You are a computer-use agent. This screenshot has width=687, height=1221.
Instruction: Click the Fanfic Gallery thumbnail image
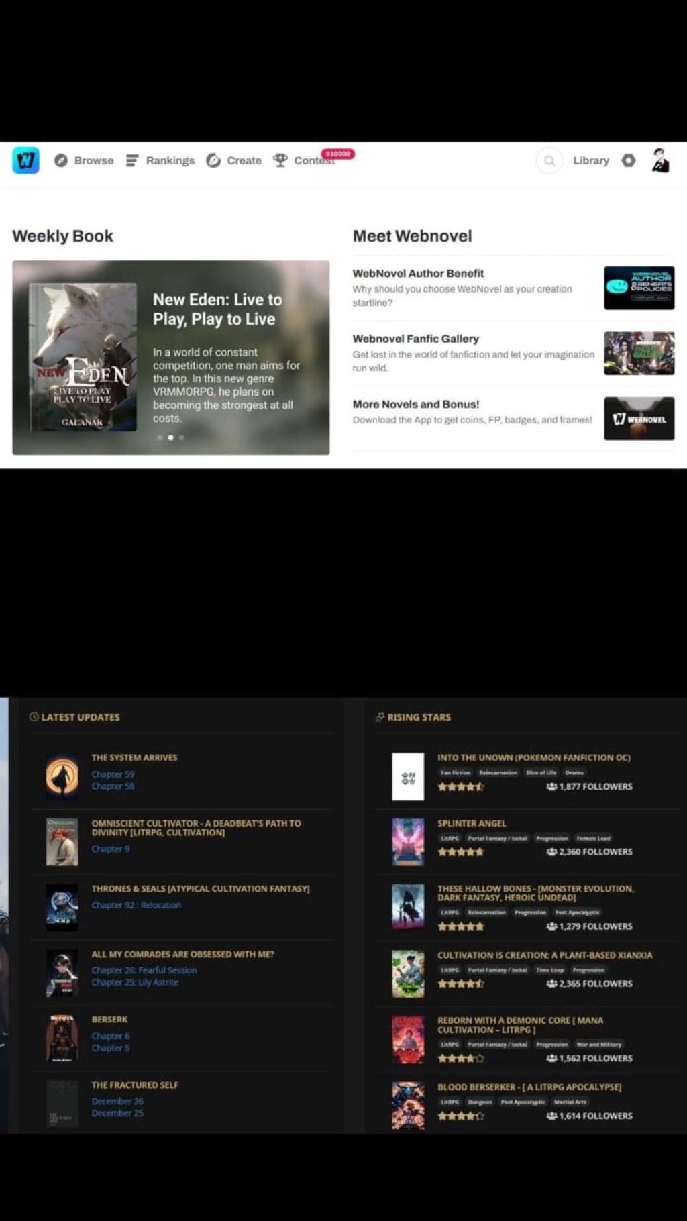(639, 353)
